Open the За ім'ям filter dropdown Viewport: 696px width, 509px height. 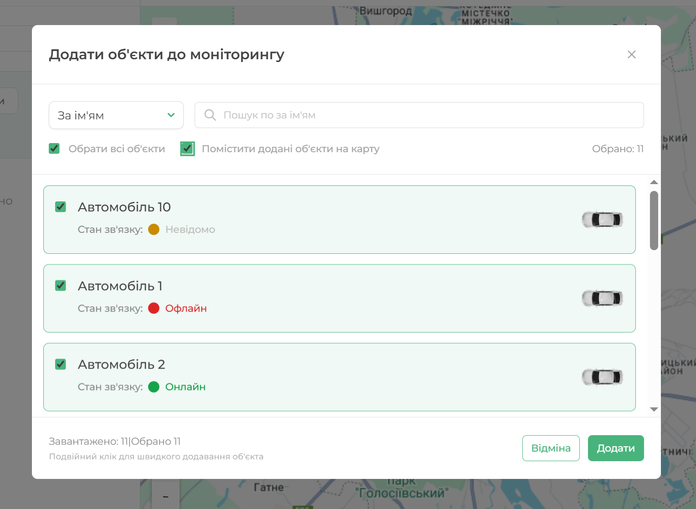click(116, 115)
